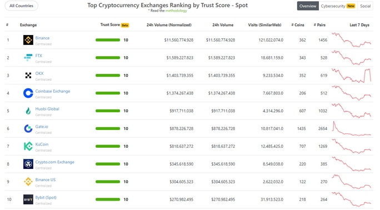Click the Coinbase Exchange logo icon
Screen dimensions: 380x210
click(x=28, y=93)
